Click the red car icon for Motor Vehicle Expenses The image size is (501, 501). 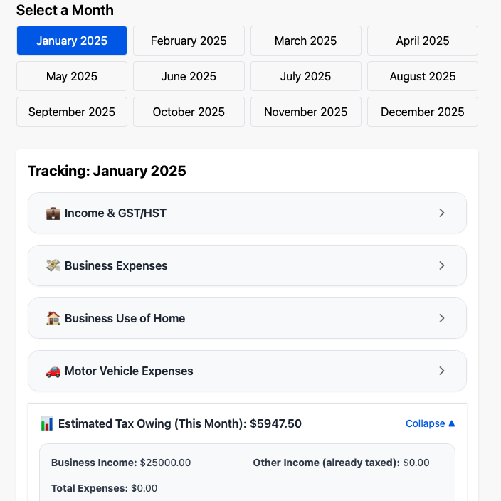53,371
